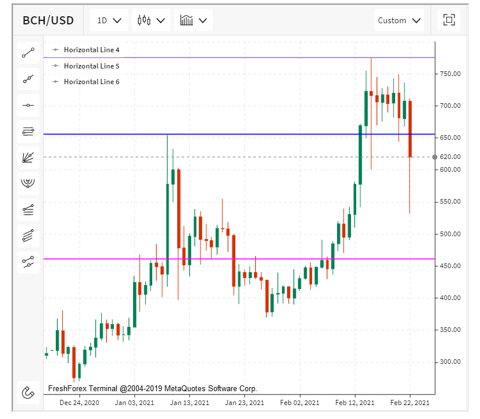Click the Jan 13, 2021 date label
Screen dimensions: 480x419
pyautogui.click(x=189, y=403)
